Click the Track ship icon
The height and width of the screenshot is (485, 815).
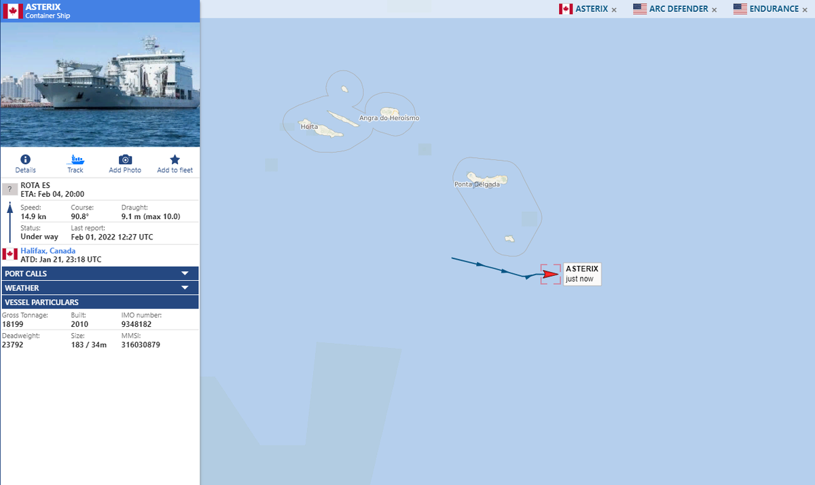pos(75,159)
